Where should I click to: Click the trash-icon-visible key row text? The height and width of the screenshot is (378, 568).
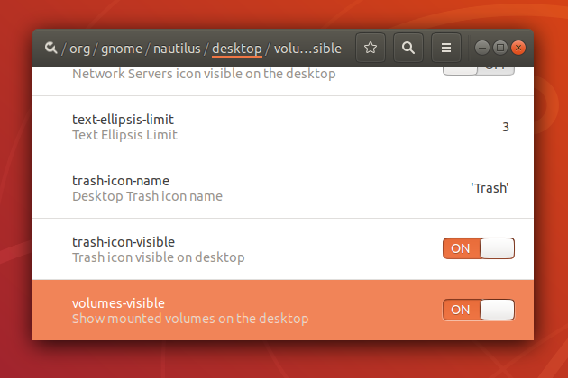coord(124,242)
